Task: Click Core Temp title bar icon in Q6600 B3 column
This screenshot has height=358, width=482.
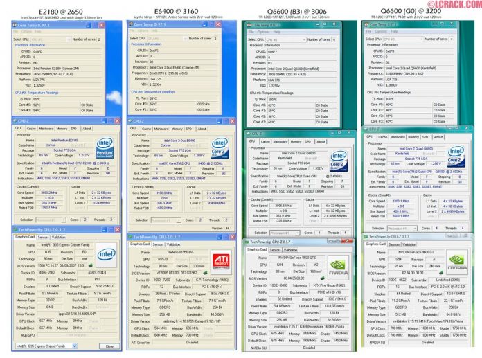Action: click(249, 25)
